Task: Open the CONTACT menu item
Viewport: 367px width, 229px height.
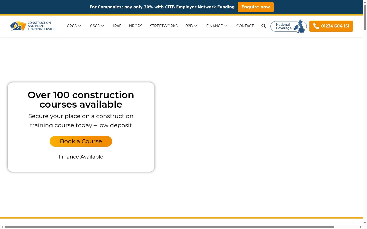Action: (245, 26)
